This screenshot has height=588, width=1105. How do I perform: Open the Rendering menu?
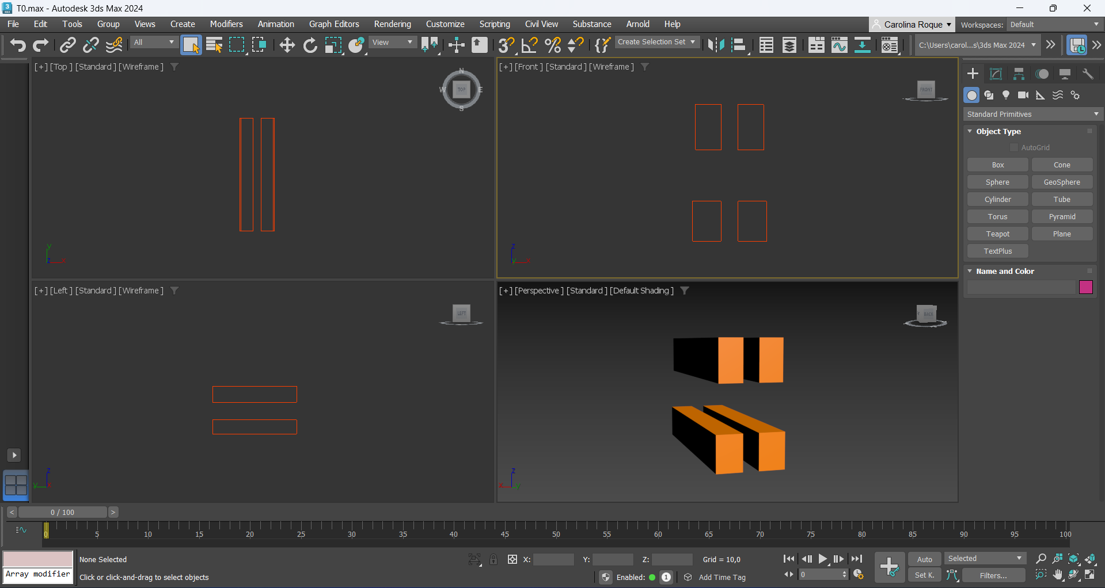[x=392, y=24]
